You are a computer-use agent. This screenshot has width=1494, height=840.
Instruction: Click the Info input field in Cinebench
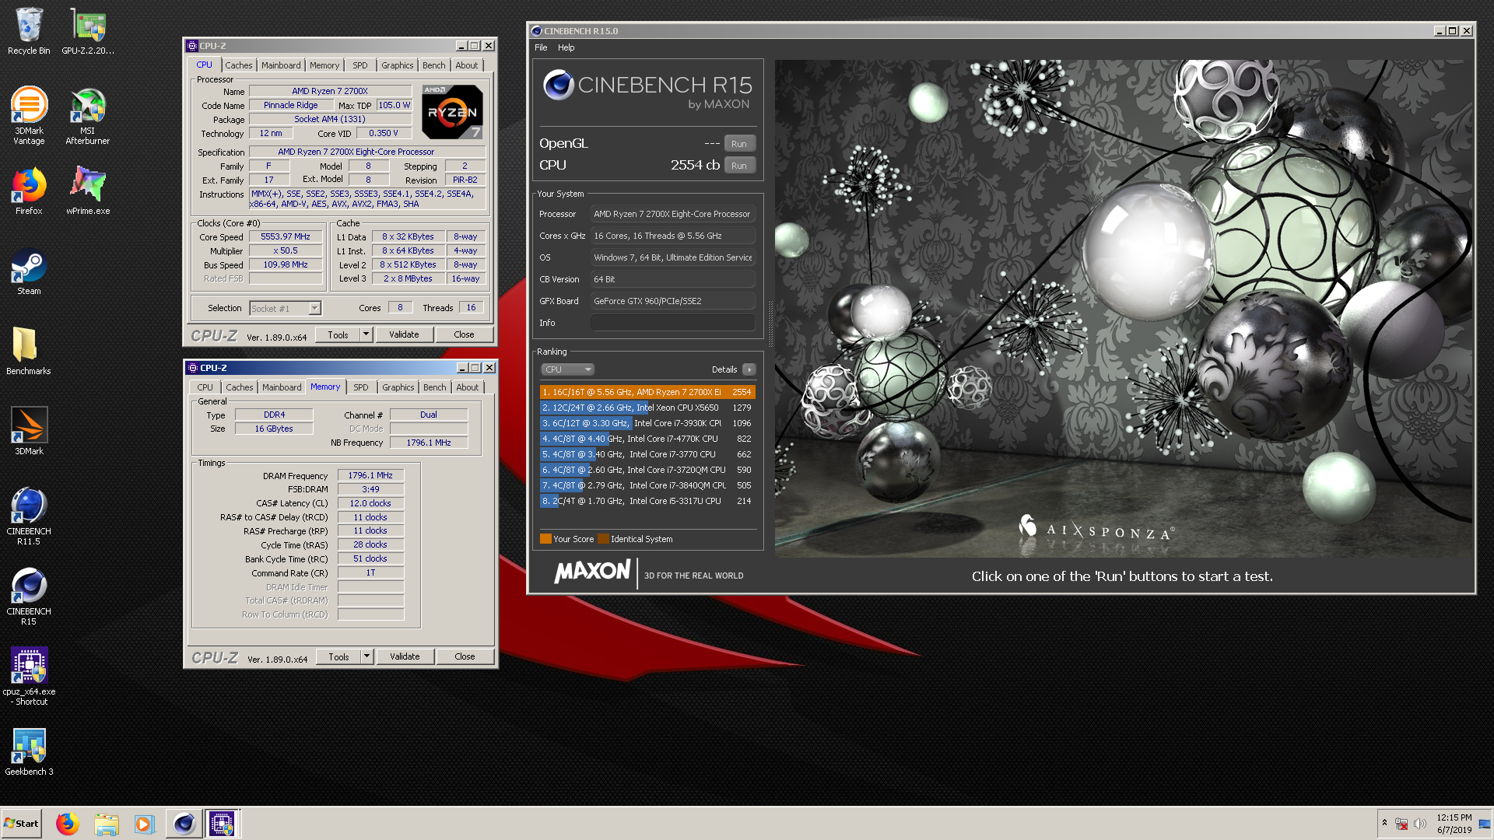[672, 323]
